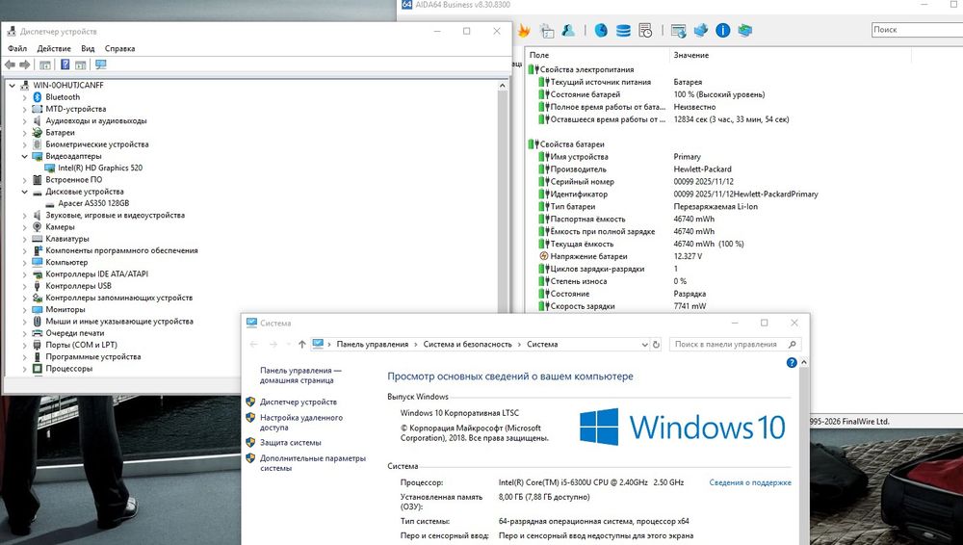Expand the Процессоры node
963x545 pixels.
(25, 369)
